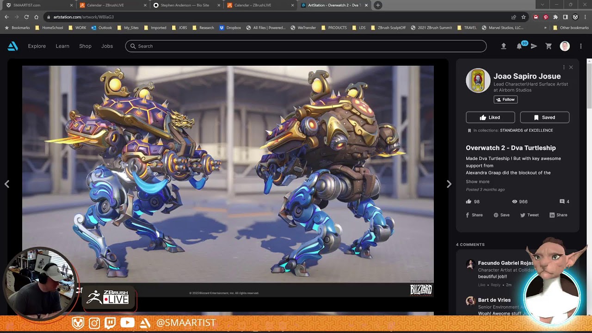Open the Outlook bookmark

point(102,28)
